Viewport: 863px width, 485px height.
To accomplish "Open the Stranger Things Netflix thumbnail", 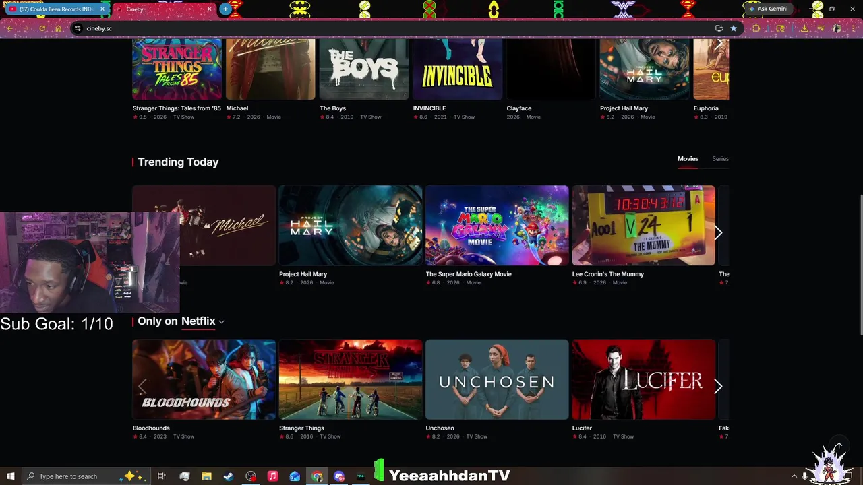I will pyautogui.click(x=351, y=379).
